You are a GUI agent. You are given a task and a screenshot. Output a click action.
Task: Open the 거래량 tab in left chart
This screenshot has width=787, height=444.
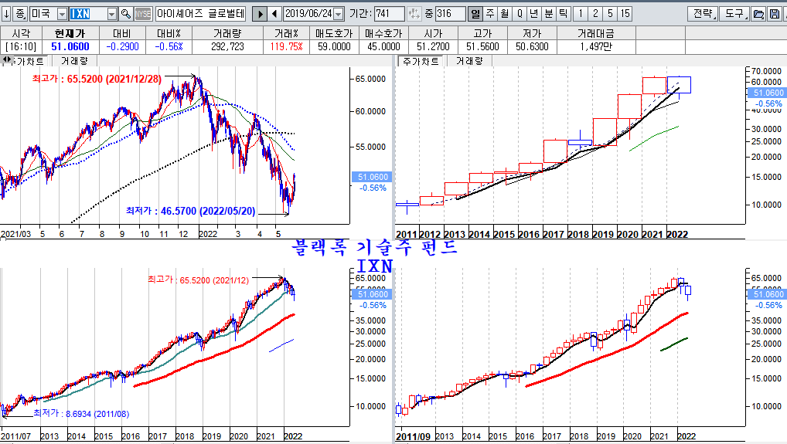point(74,60)
